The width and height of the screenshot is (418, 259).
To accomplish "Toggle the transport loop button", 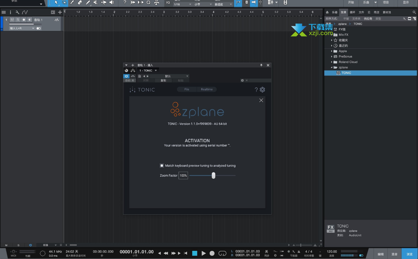I will (x=222, y=253).
